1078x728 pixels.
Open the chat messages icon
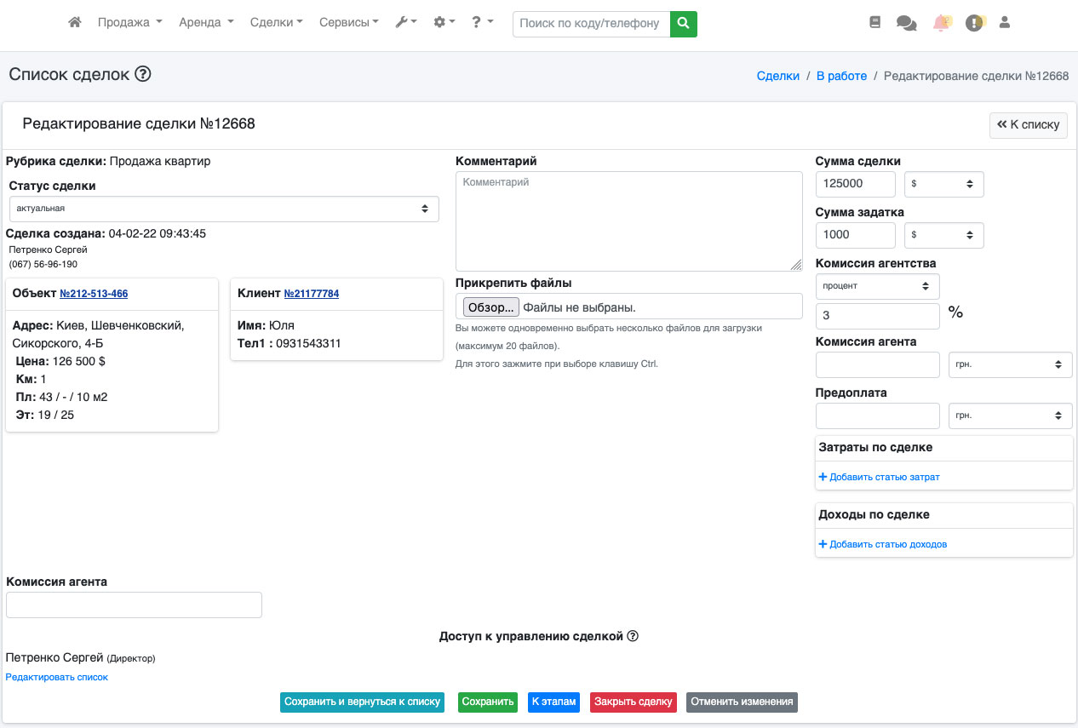point(906,24)
